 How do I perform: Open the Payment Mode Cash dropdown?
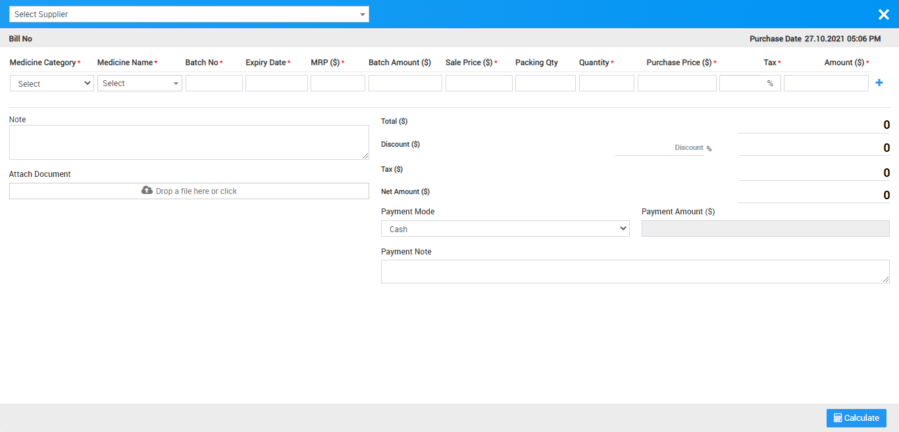(505, 229)
